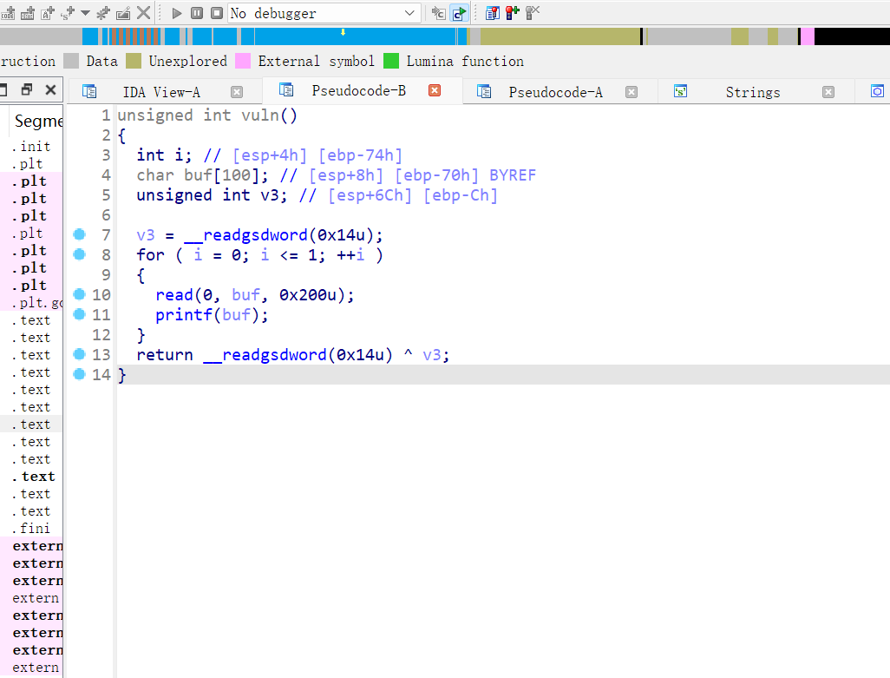Viewport: 890px width, 678px height.
Task: Start the debugger process with play button
Action: (x=177, y=13)
